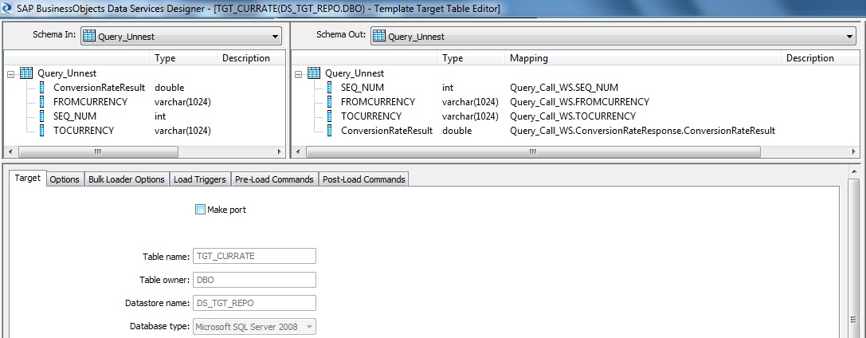Screen dimensions: 866x338
Task: Switch to the Options tab
Action: (65, 179)
